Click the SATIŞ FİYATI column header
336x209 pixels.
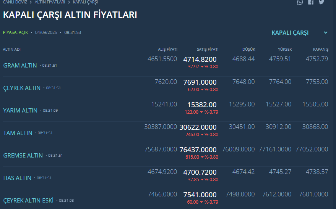(x=208, y=50)
